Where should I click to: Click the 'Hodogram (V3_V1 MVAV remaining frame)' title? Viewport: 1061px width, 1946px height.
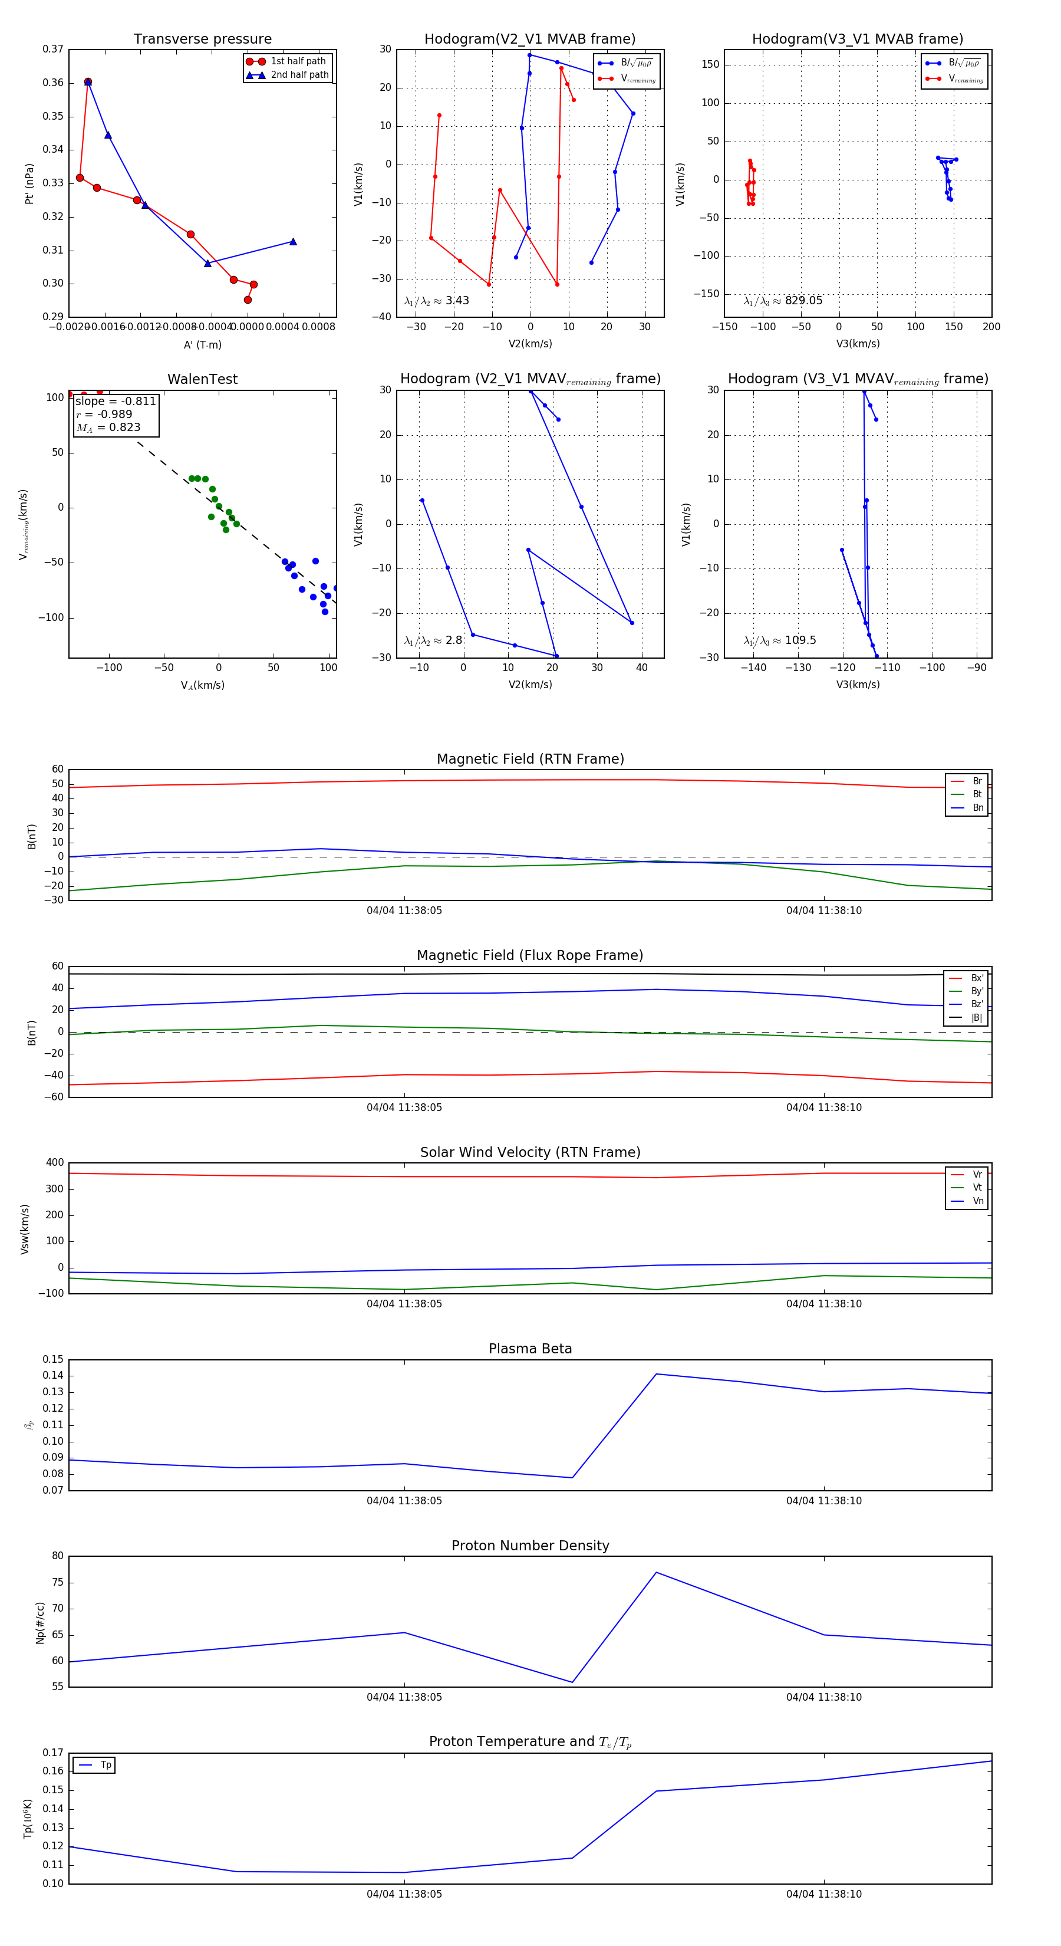pyautogui.click(x=858, y=379)
